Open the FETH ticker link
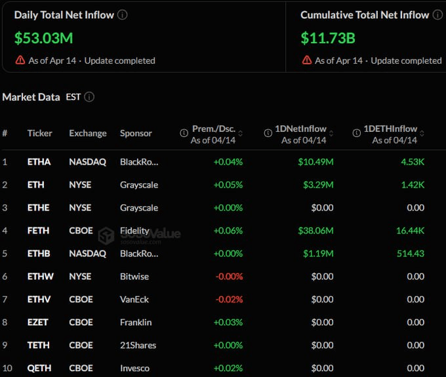 (x=39, y=231)
